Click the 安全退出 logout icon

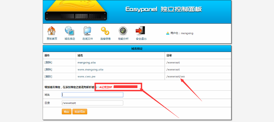point(141,31)
